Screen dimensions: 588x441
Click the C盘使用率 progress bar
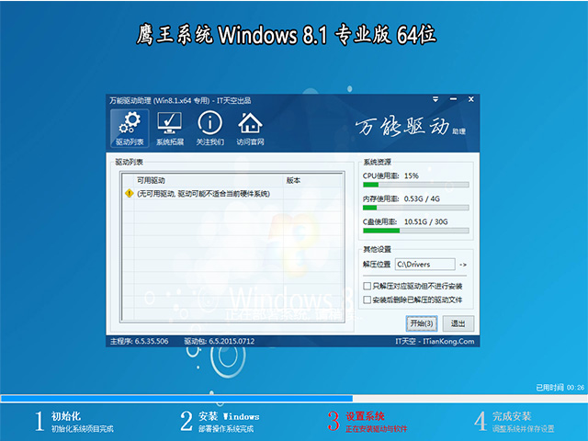coord(416,231)
